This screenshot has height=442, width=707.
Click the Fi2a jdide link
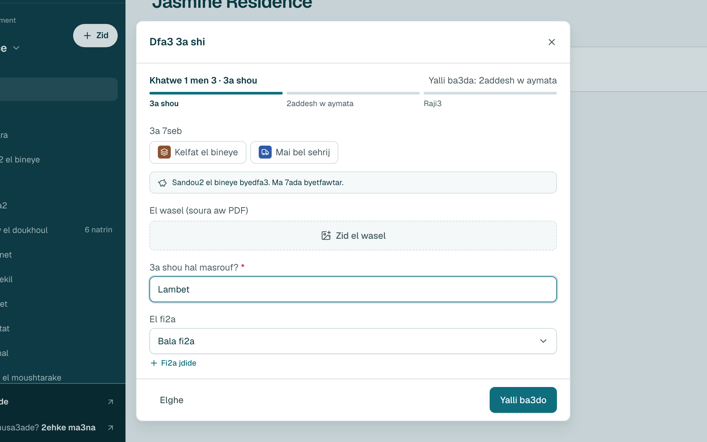click(x=173, y=363)
